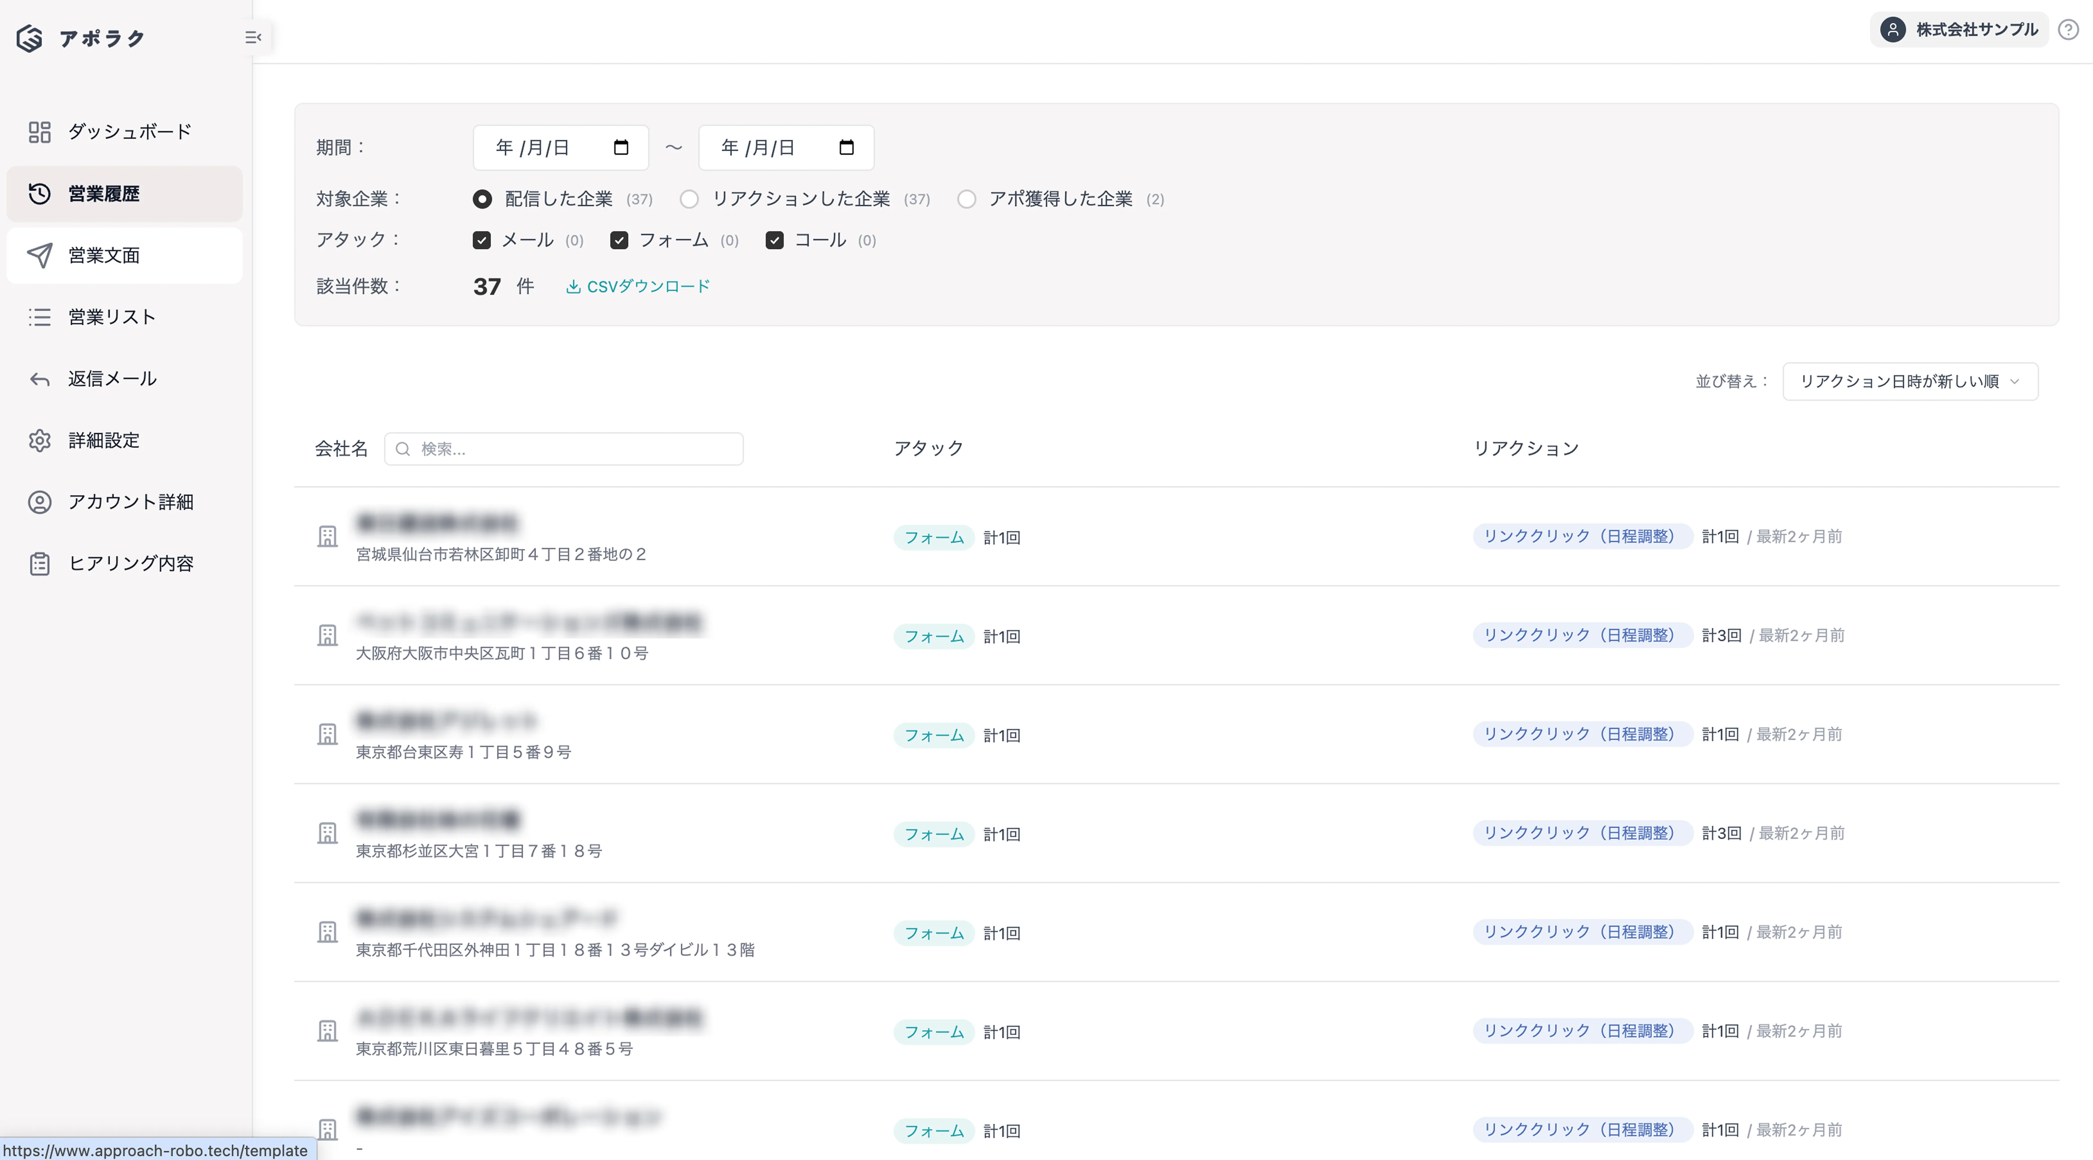
Task: Click the 返信メール reply arrow icon
Action: coord(40,379)
